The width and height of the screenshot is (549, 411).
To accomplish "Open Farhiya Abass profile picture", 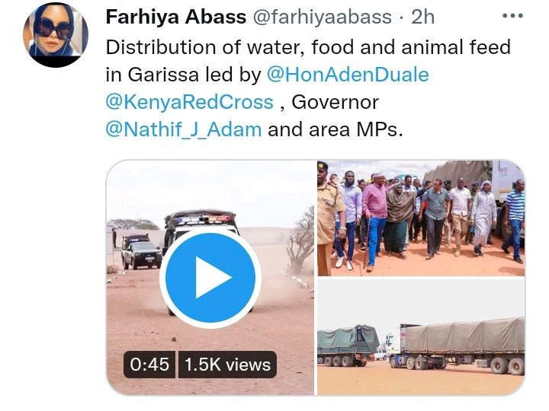I will 56,34.
